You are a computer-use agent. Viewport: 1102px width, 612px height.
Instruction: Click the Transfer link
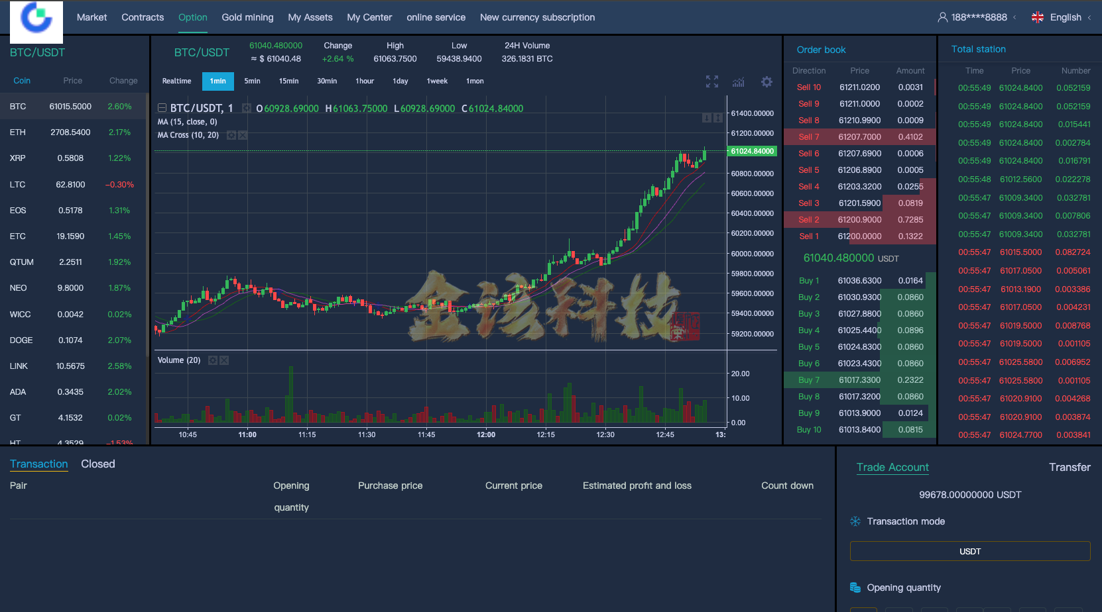[1069, 467]
